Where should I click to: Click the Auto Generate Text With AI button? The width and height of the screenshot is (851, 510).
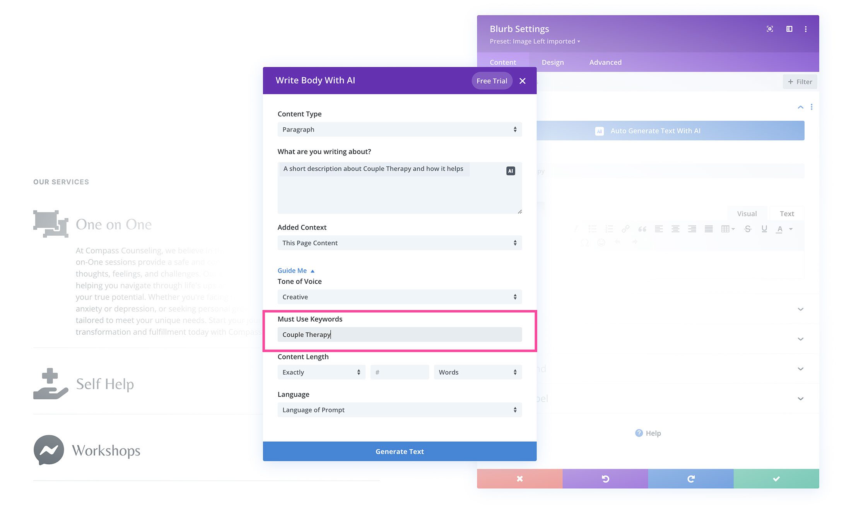pyautogui.click(x=648, y=130)
